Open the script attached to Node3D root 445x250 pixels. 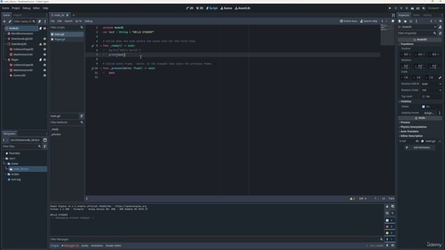(x=40, y=28)
